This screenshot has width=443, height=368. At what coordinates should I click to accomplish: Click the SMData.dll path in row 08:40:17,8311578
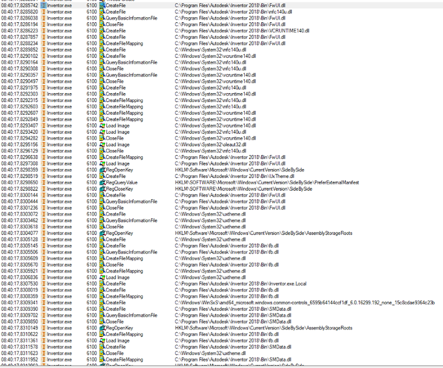(x=233, y=347)
